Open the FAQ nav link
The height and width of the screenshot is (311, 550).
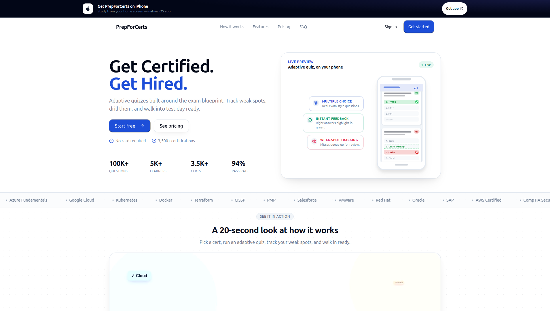303,27
